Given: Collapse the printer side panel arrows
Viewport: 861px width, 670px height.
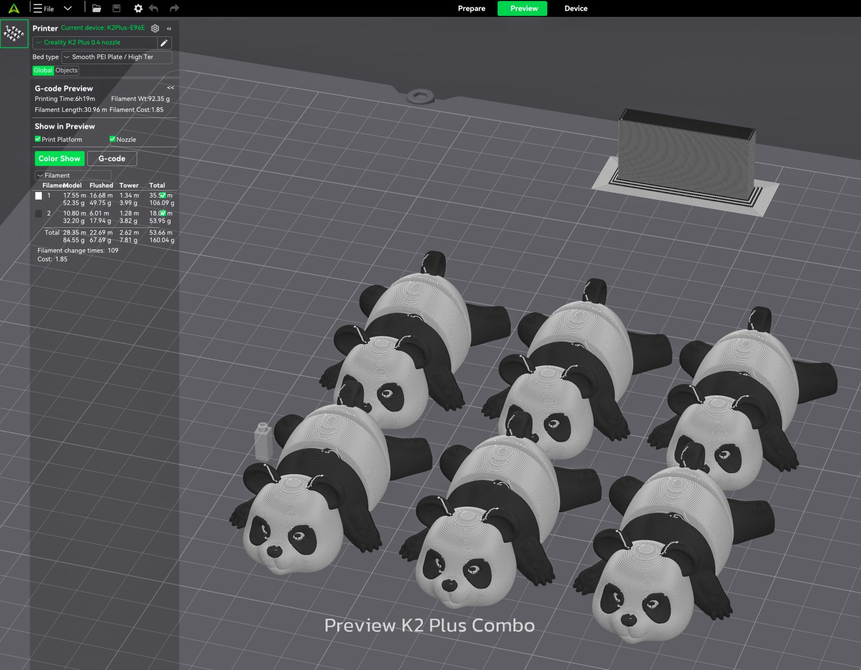Looking at the screenshot, I should [169, 28].
